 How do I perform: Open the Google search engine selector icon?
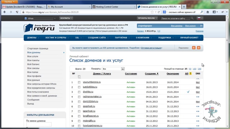tap(165, 12)
